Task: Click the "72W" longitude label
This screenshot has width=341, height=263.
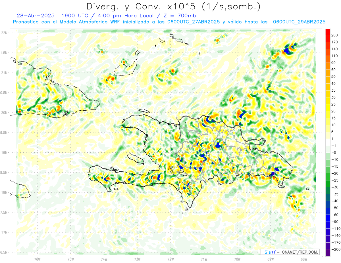Action: [x=170, y=259]
